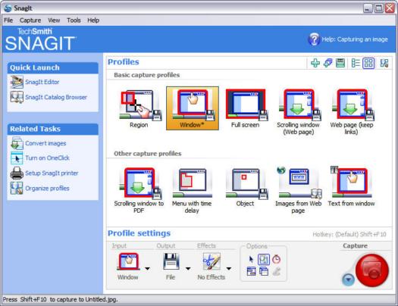
Task: Choose Scrolling window to PDF profile
Action: (139, 191)
